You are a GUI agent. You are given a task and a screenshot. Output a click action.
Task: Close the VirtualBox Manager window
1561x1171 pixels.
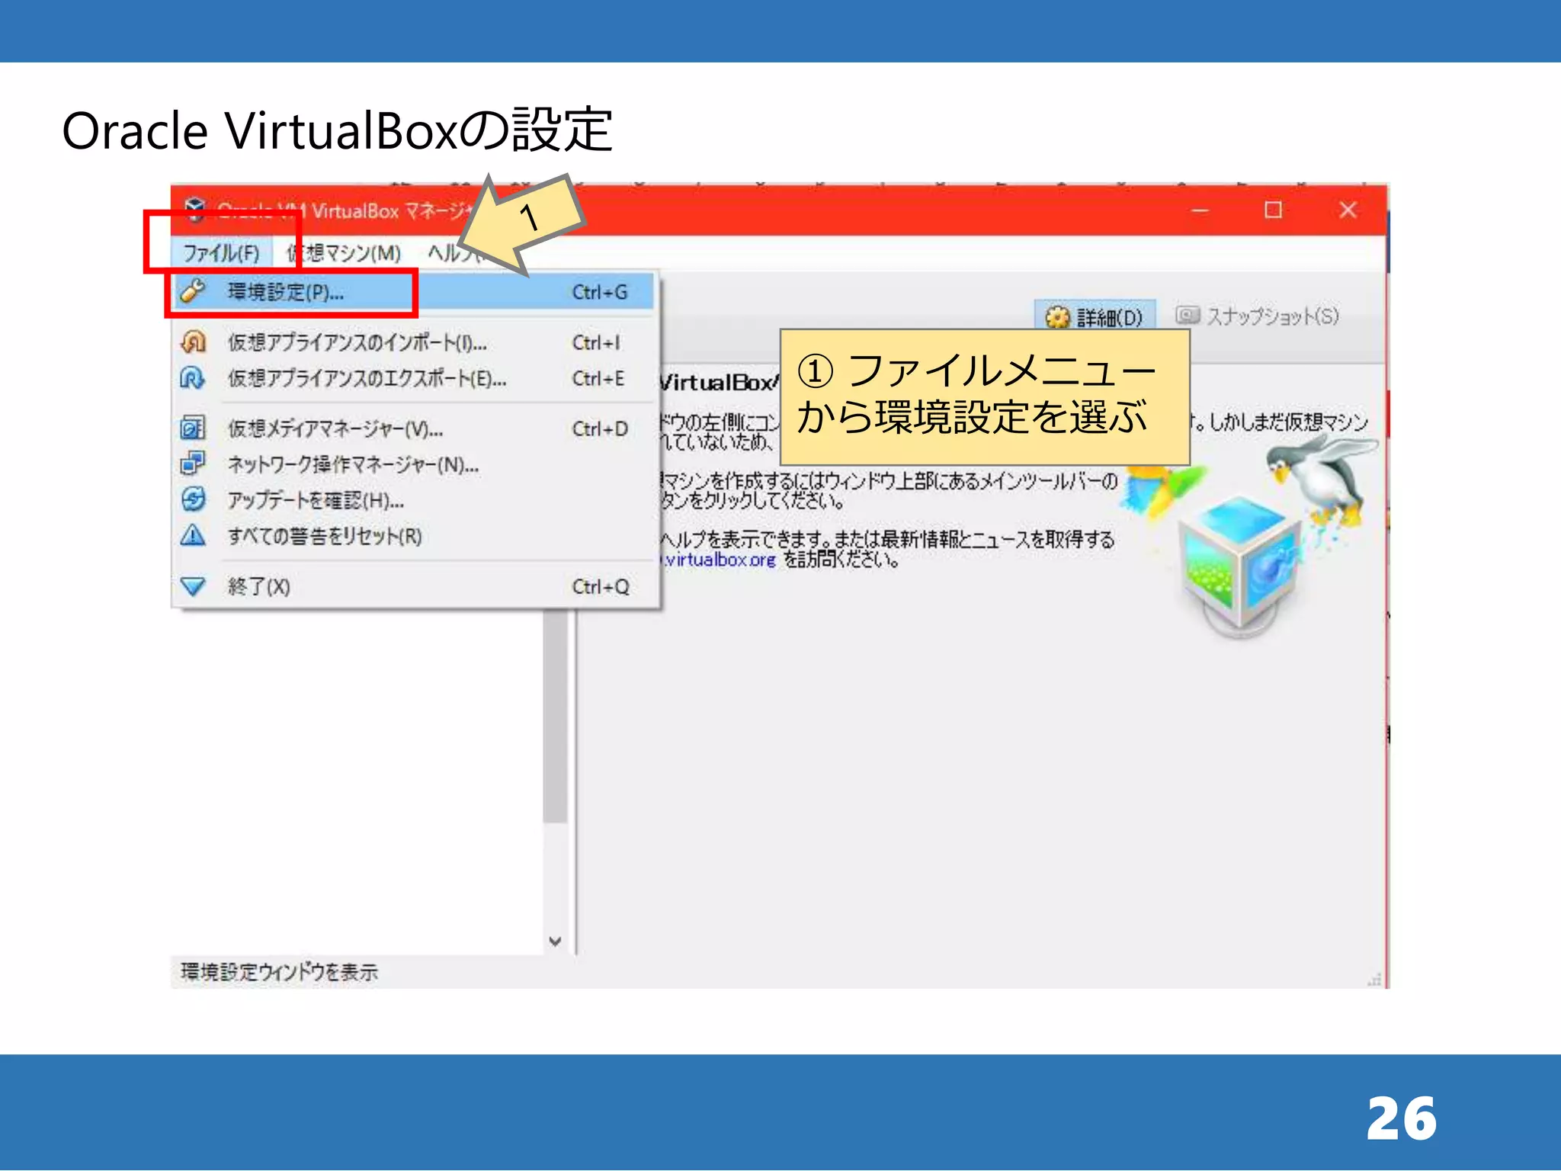point(1348,210)
